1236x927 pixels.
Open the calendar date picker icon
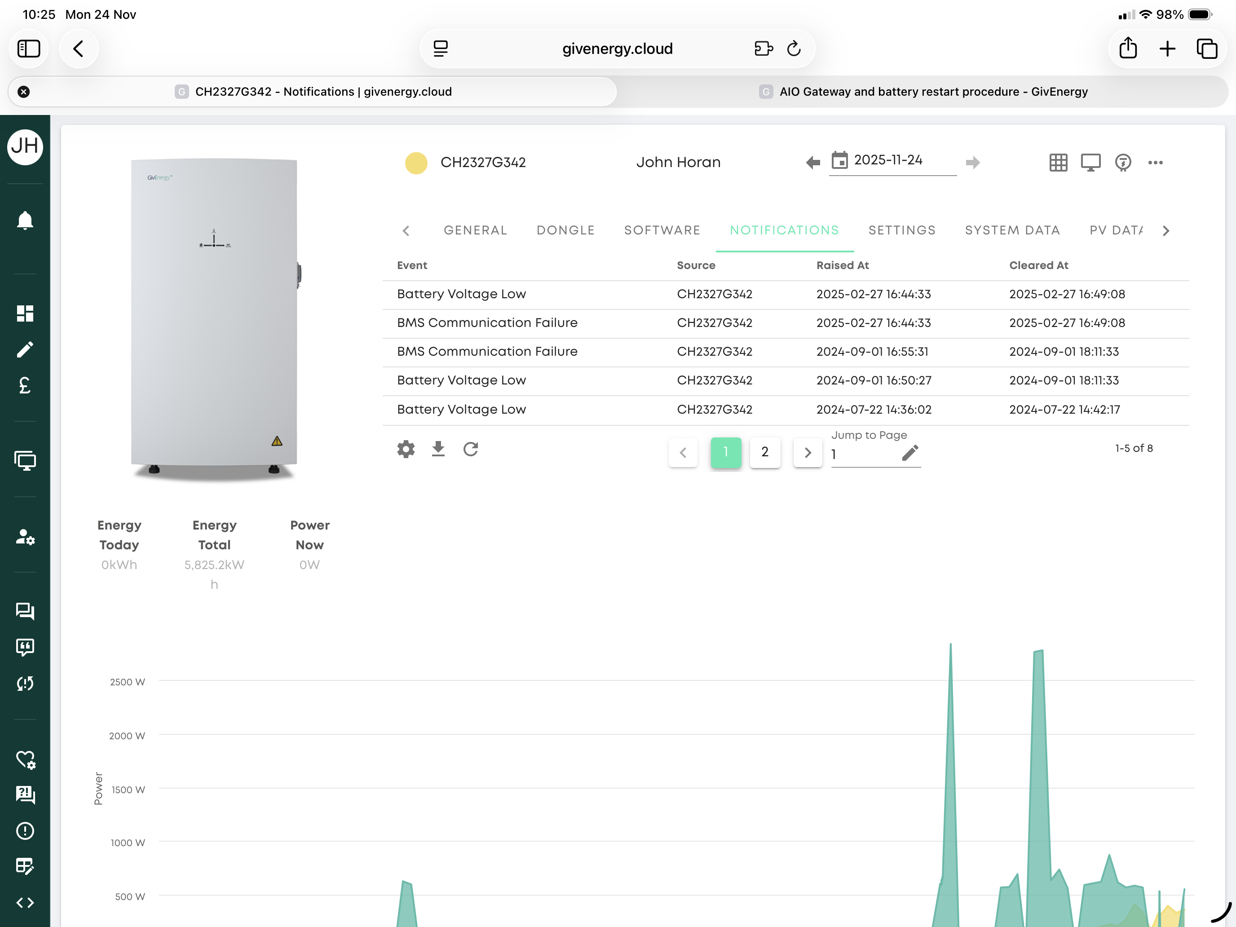click(839, 160)
